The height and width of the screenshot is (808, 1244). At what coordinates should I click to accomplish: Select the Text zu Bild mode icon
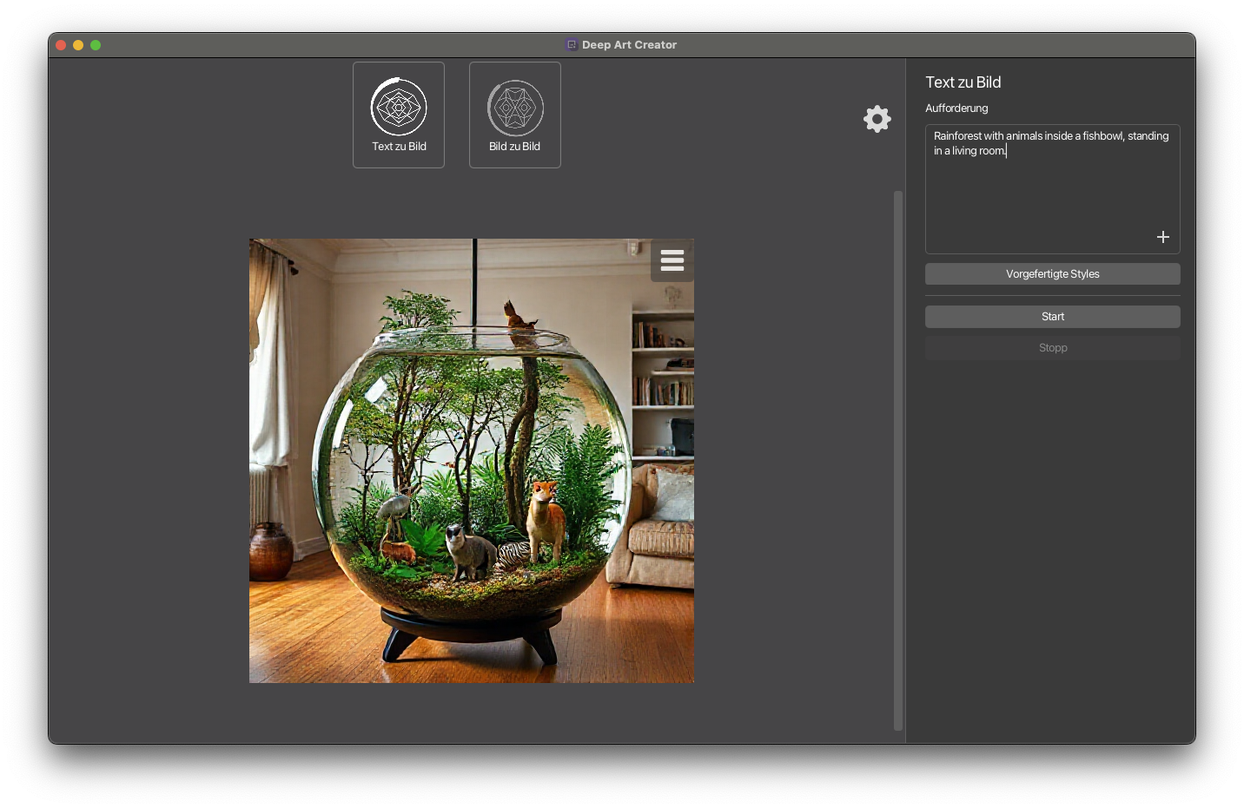coord(399,107)
